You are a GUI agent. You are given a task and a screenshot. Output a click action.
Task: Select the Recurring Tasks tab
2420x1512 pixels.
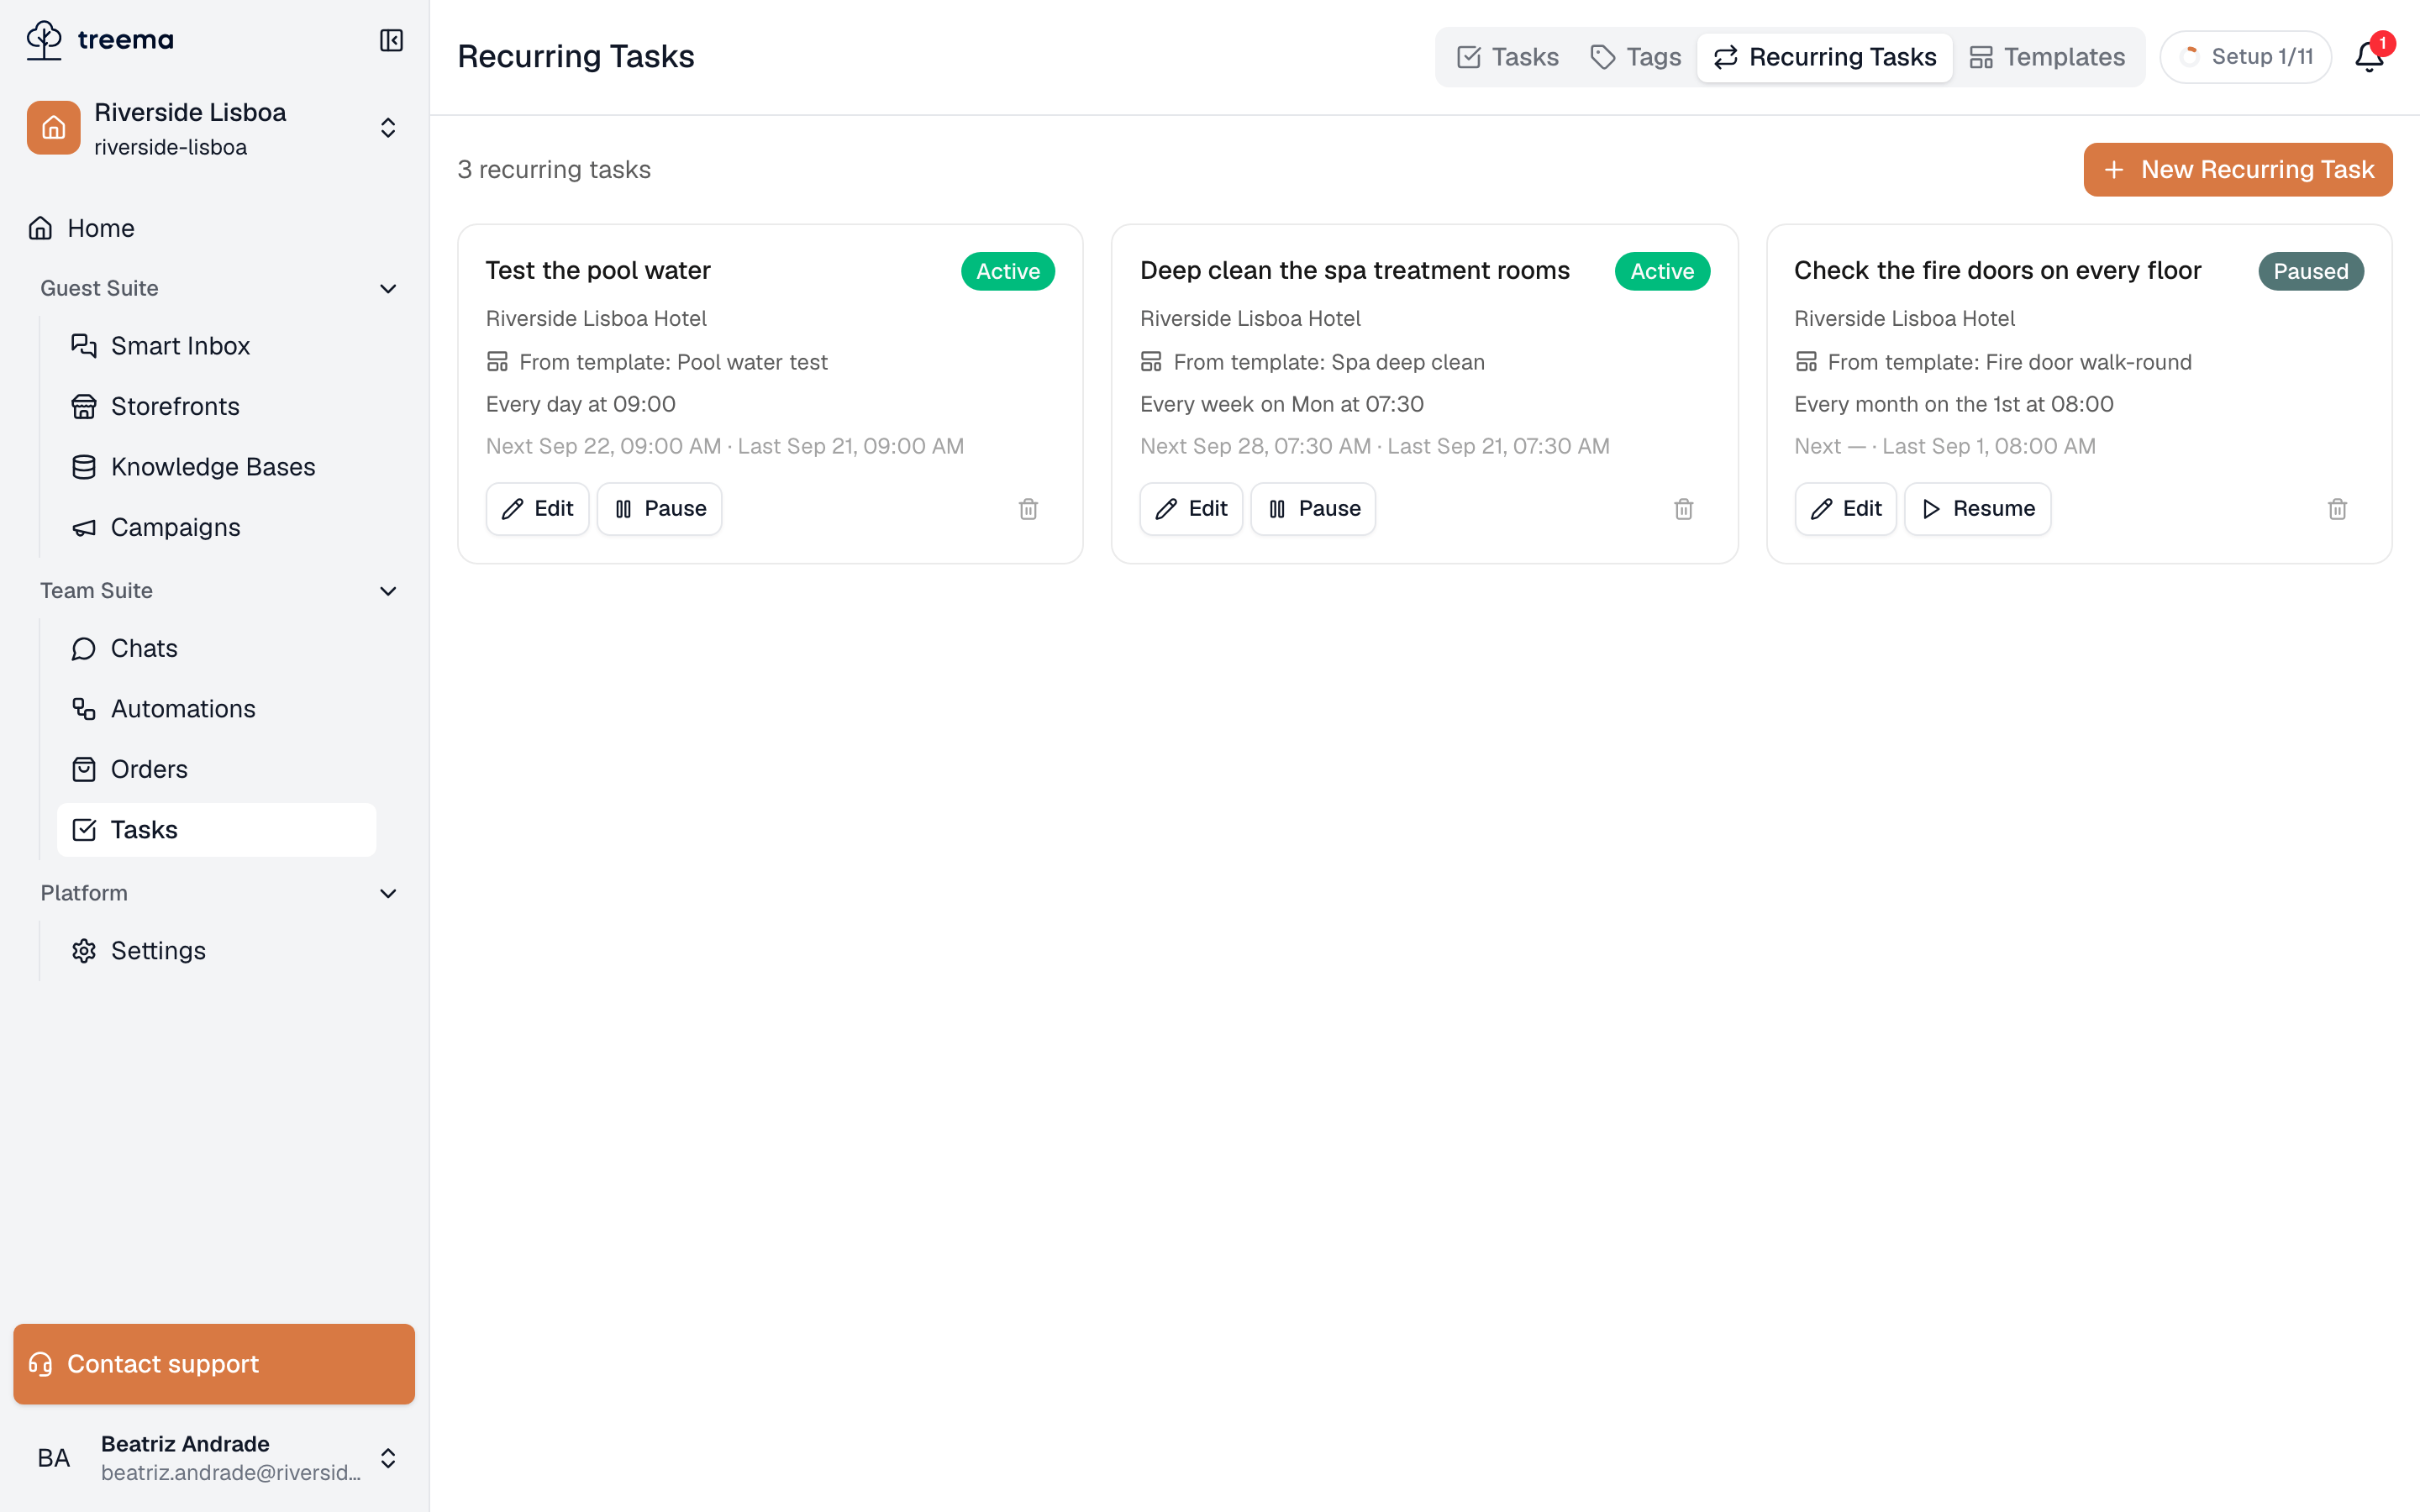coord(1825,57)
